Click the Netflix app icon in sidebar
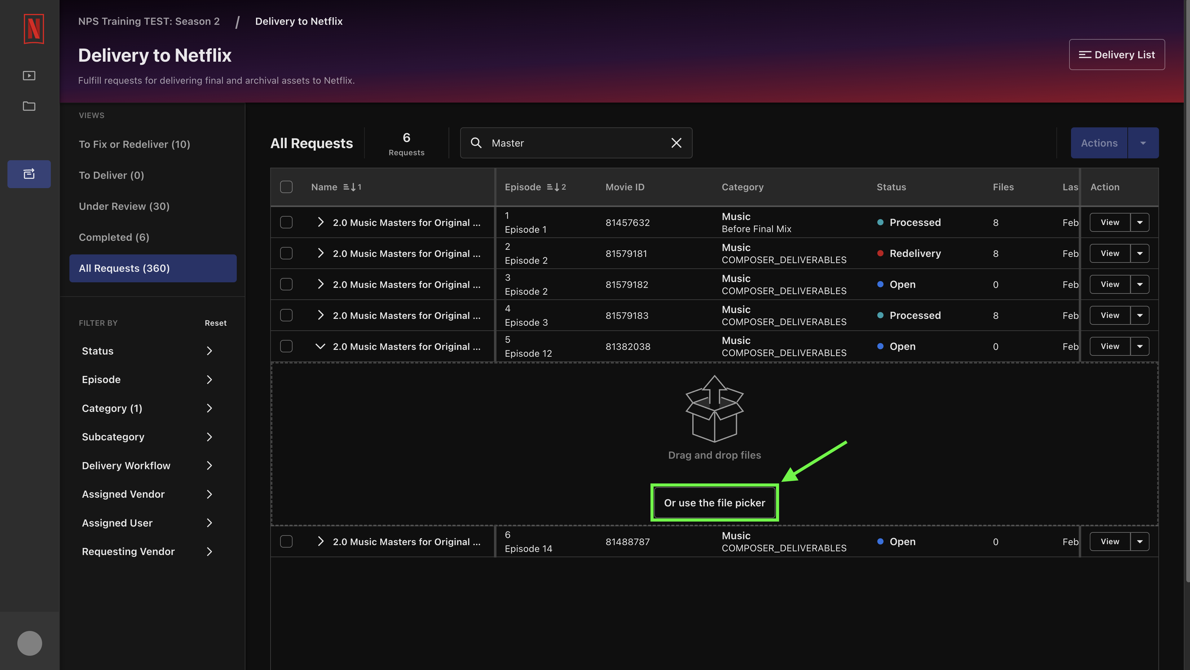Viewport: 1190px width, 670px height. (33, 29)
